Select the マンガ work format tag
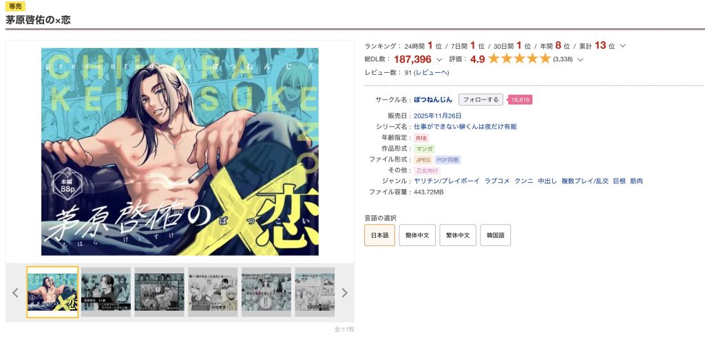705x343 pixels. coord(424,148)
